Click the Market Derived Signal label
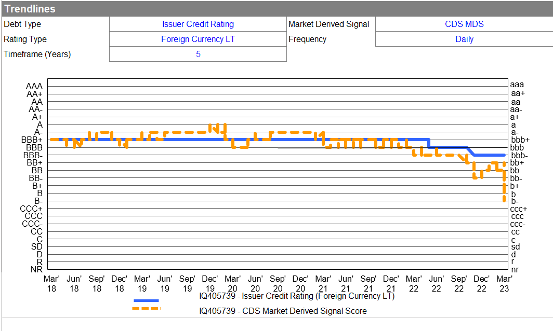This screenshot has width=553, height=331. [x=328, y=24]
